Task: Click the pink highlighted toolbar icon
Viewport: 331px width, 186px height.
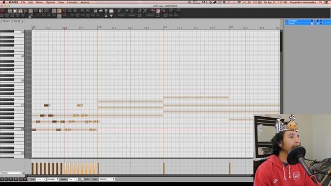Action: (x=158, y=11)
